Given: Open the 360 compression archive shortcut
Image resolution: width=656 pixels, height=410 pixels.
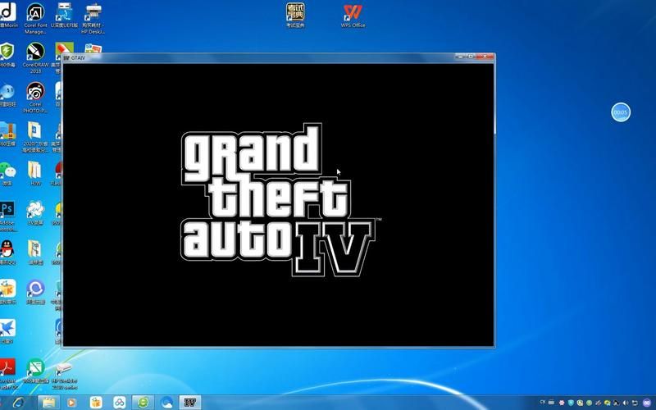Looking at the screenshot, I should (7, 134).
